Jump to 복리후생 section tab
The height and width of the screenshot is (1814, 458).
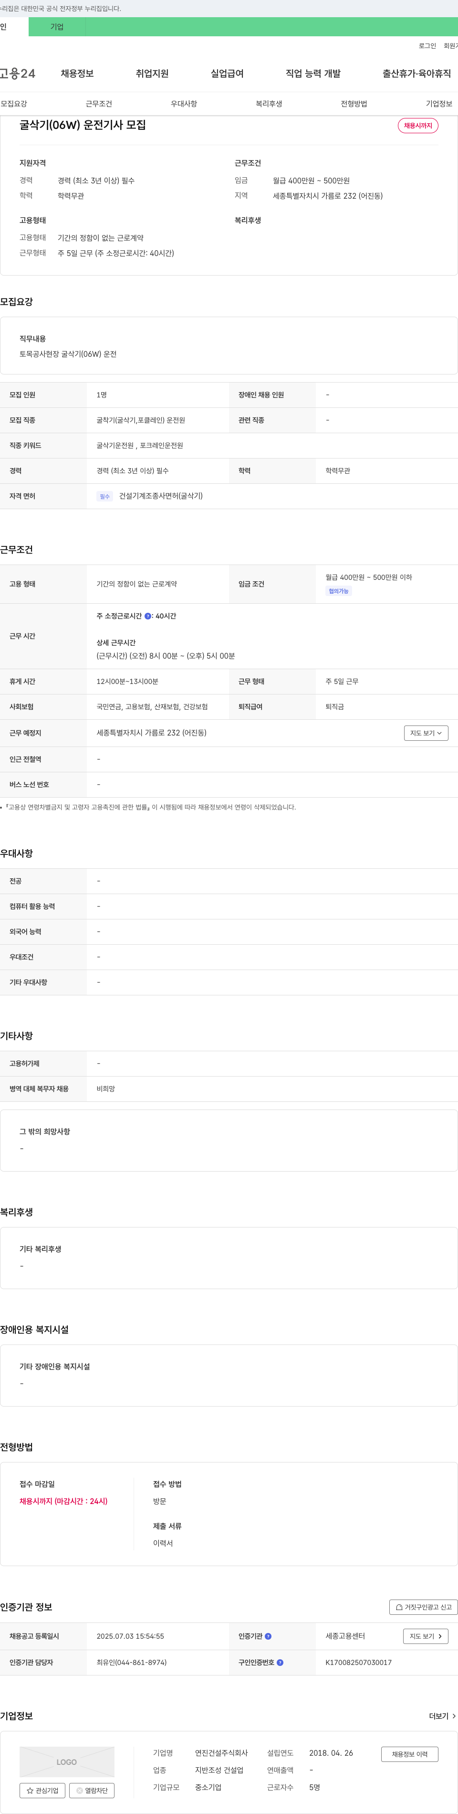coord(269,104)
